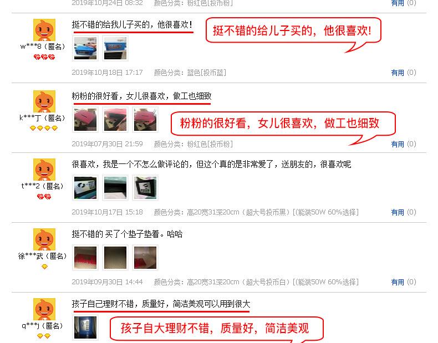Click avatar of reviewer q***j
Viewport: 438px width, 343px height.
tap(44, 309)
